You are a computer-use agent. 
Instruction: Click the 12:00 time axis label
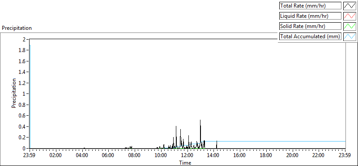pos(187,156)
